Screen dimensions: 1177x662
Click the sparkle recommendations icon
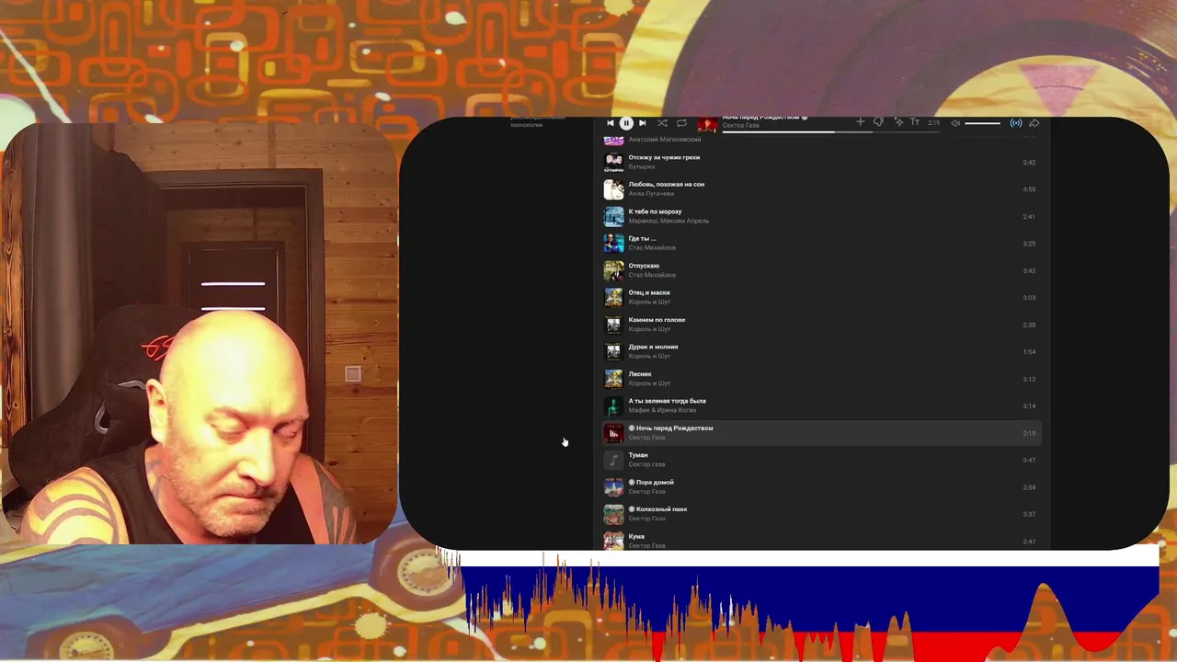(x=898, y=122)
